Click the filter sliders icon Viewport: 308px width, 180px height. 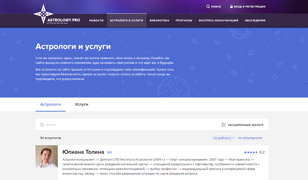pos(224,125)
